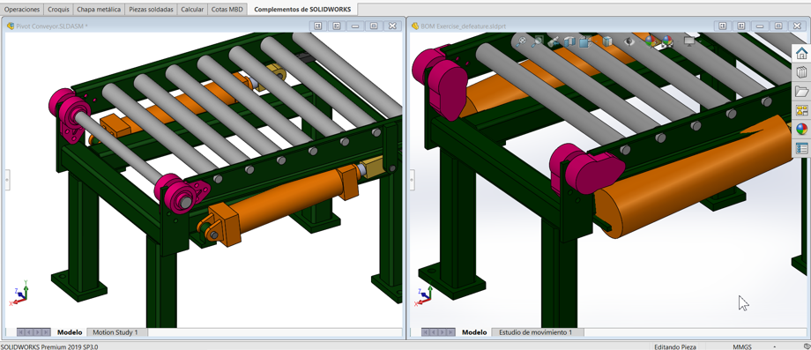Open the Chapa metálica tab
811x350 pixels.
pyautogui.click(x=99, y=10)
